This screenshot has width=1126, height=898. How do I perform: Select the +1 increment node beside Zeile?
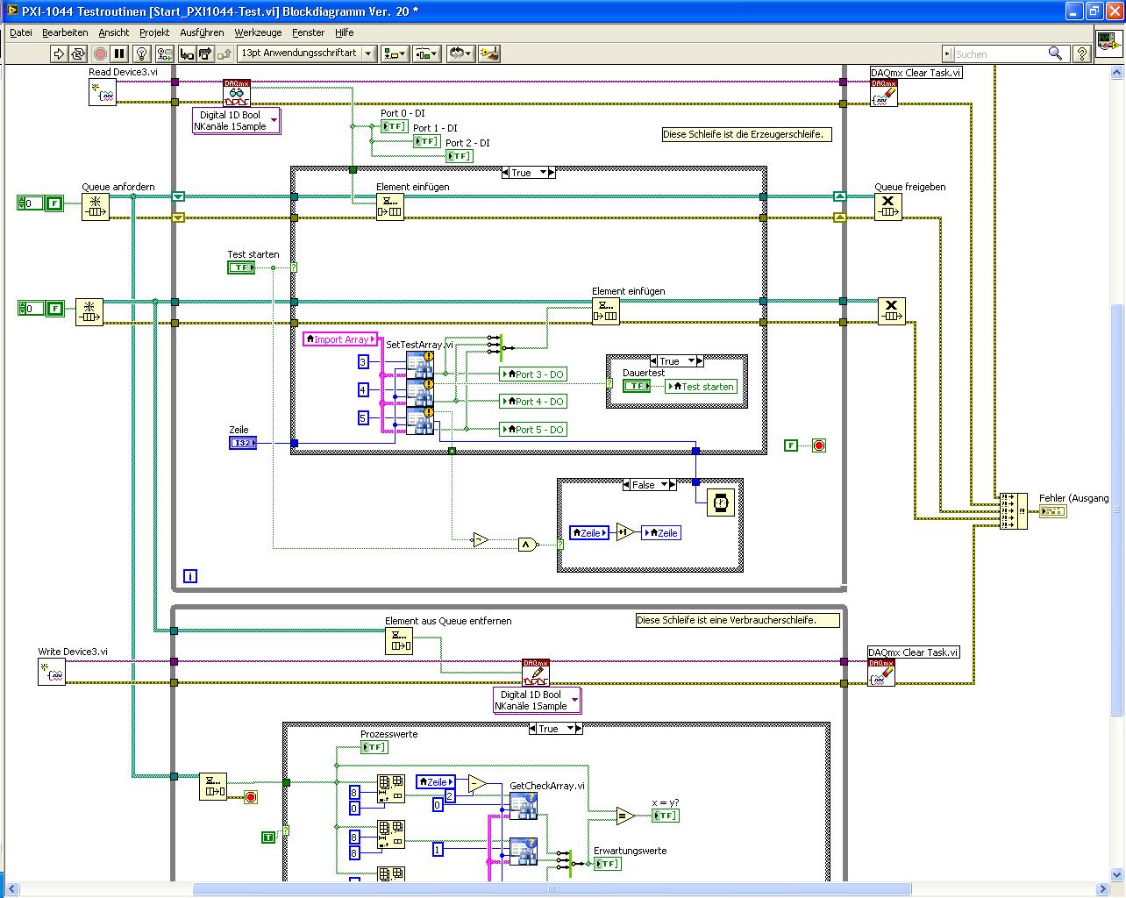(x=625, y=532)
